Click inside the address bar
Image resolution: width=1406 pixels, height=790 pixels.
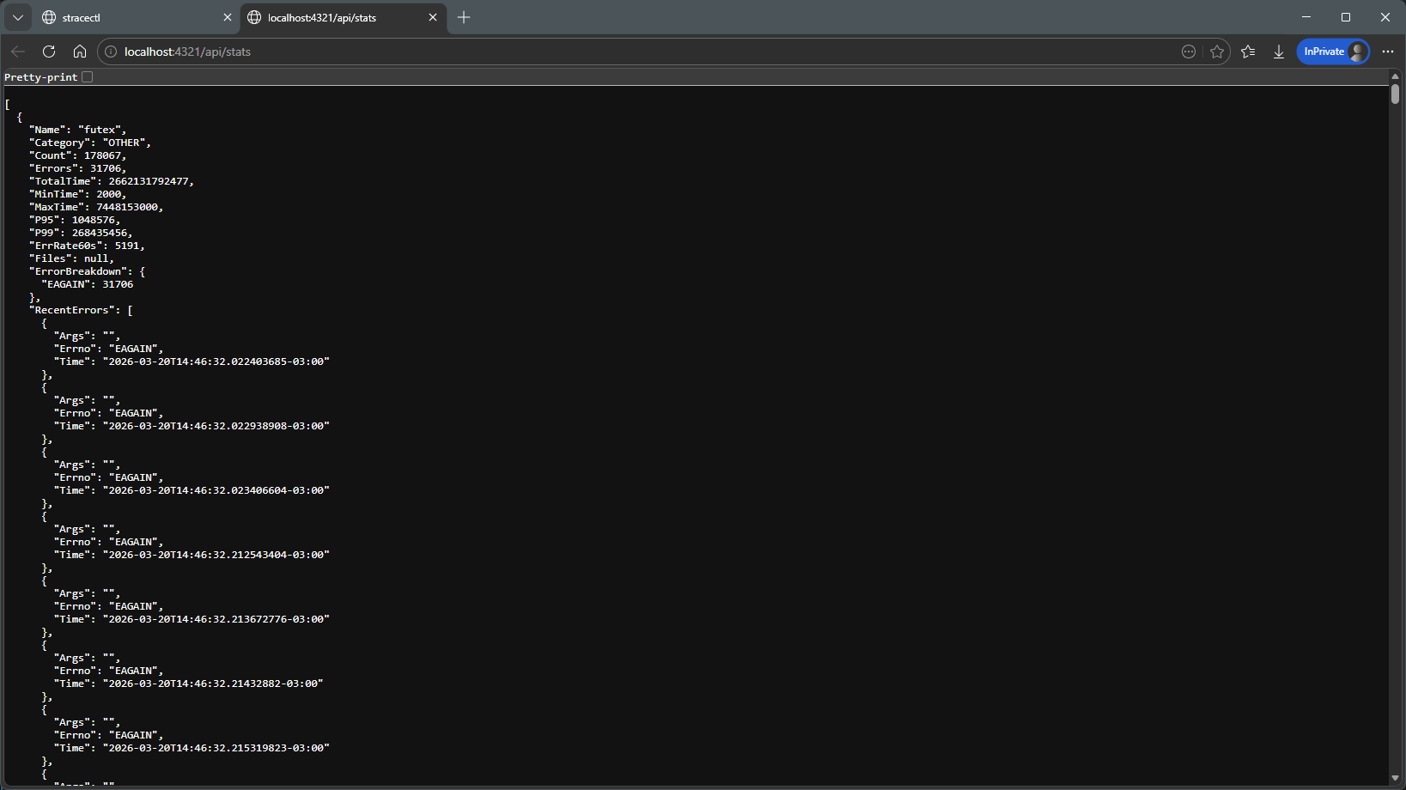tap(601, 52)
